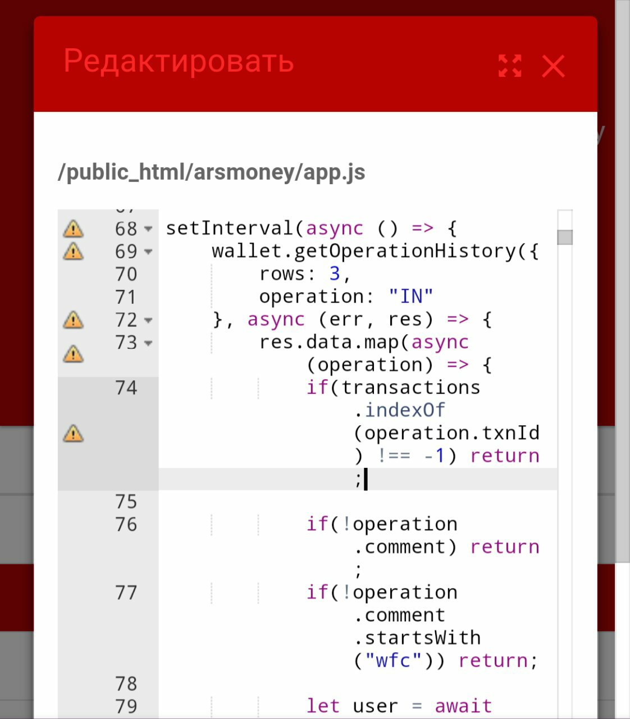Close the Редактировать dialog
Screen dimensions: 630x719
(x=554, y=66)
